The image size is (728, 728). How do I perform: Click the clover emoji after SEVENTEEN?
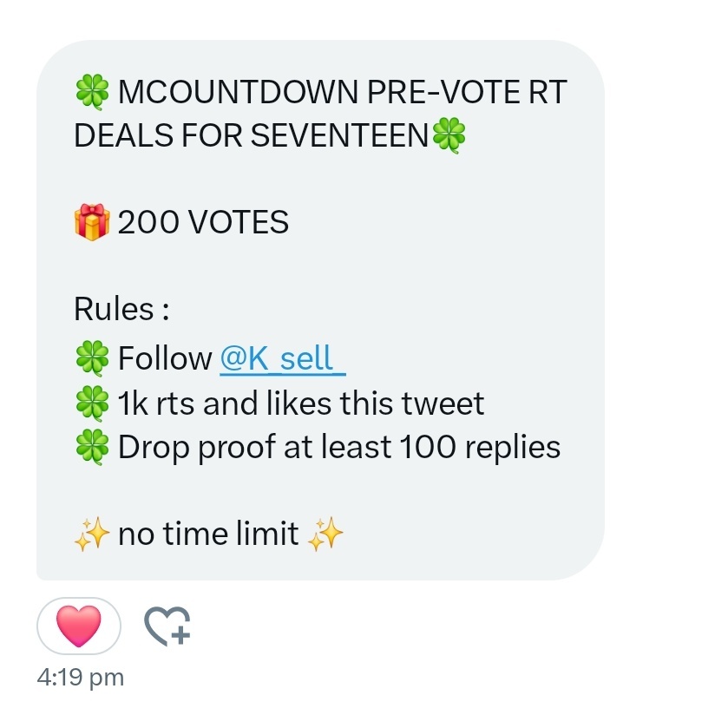coord(449,135)
